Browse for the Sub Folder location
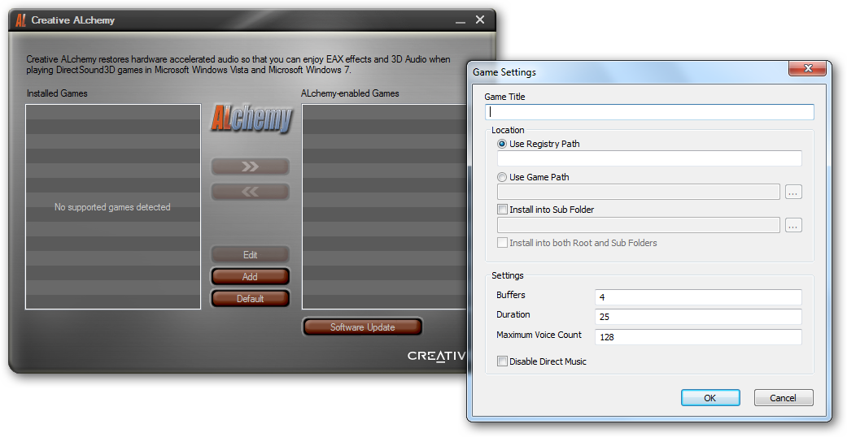The image size is (847, 437). pos(793,226)
